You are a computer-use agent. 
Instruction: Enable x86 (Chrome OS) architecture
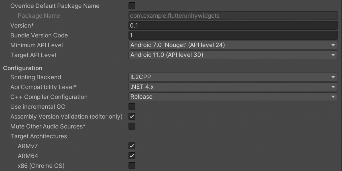tap(132, 166)
